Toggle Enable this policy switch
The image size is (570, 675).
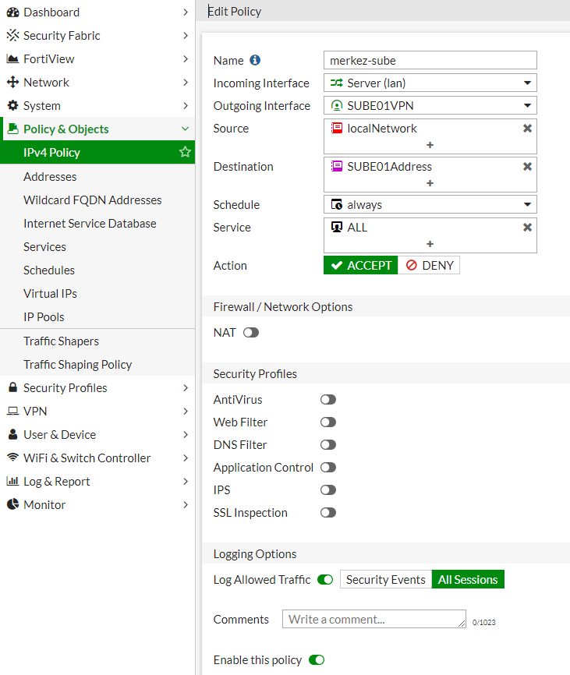[x=317, y=660]
